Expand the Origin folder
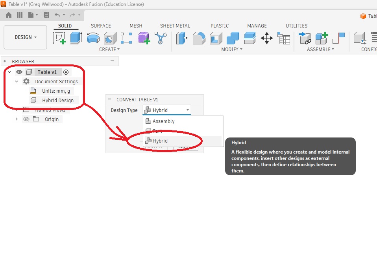377x273 pixels. click(17, 119)
